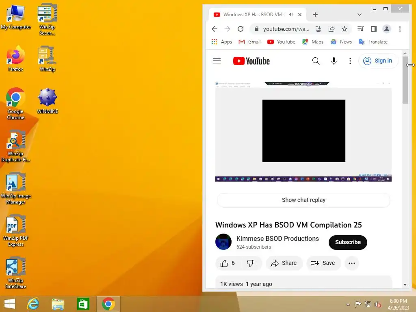Viewport: 416px width, 312px height.
Task: Open Kimmese BSOD Productions channel name
Action: [x=277, y=238]
